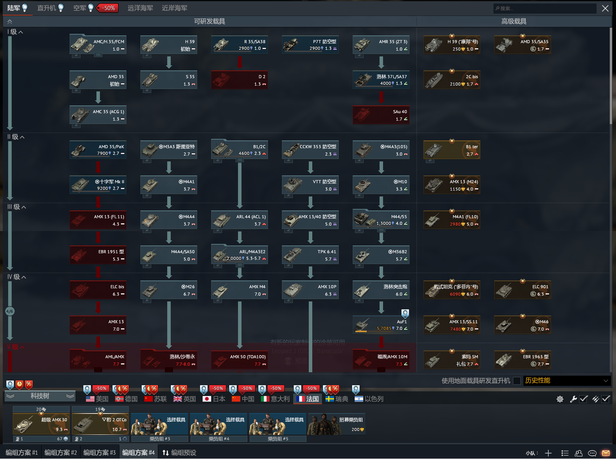The image size is (616, 459).
Task: Click 选择载具 for 乘员组 #3
Action: [x=159, y=424]
